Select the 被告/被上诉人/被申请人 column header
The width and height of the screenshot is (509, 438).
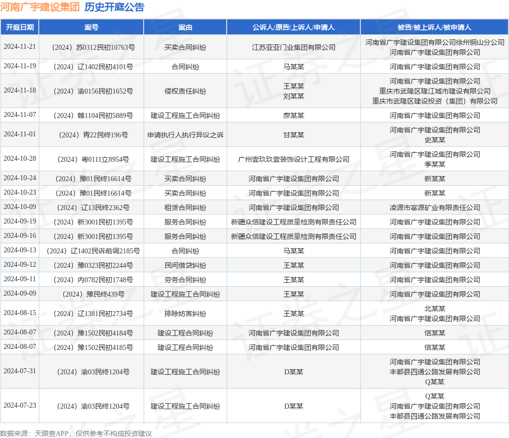pyautogui.click(x=434, y=27)
